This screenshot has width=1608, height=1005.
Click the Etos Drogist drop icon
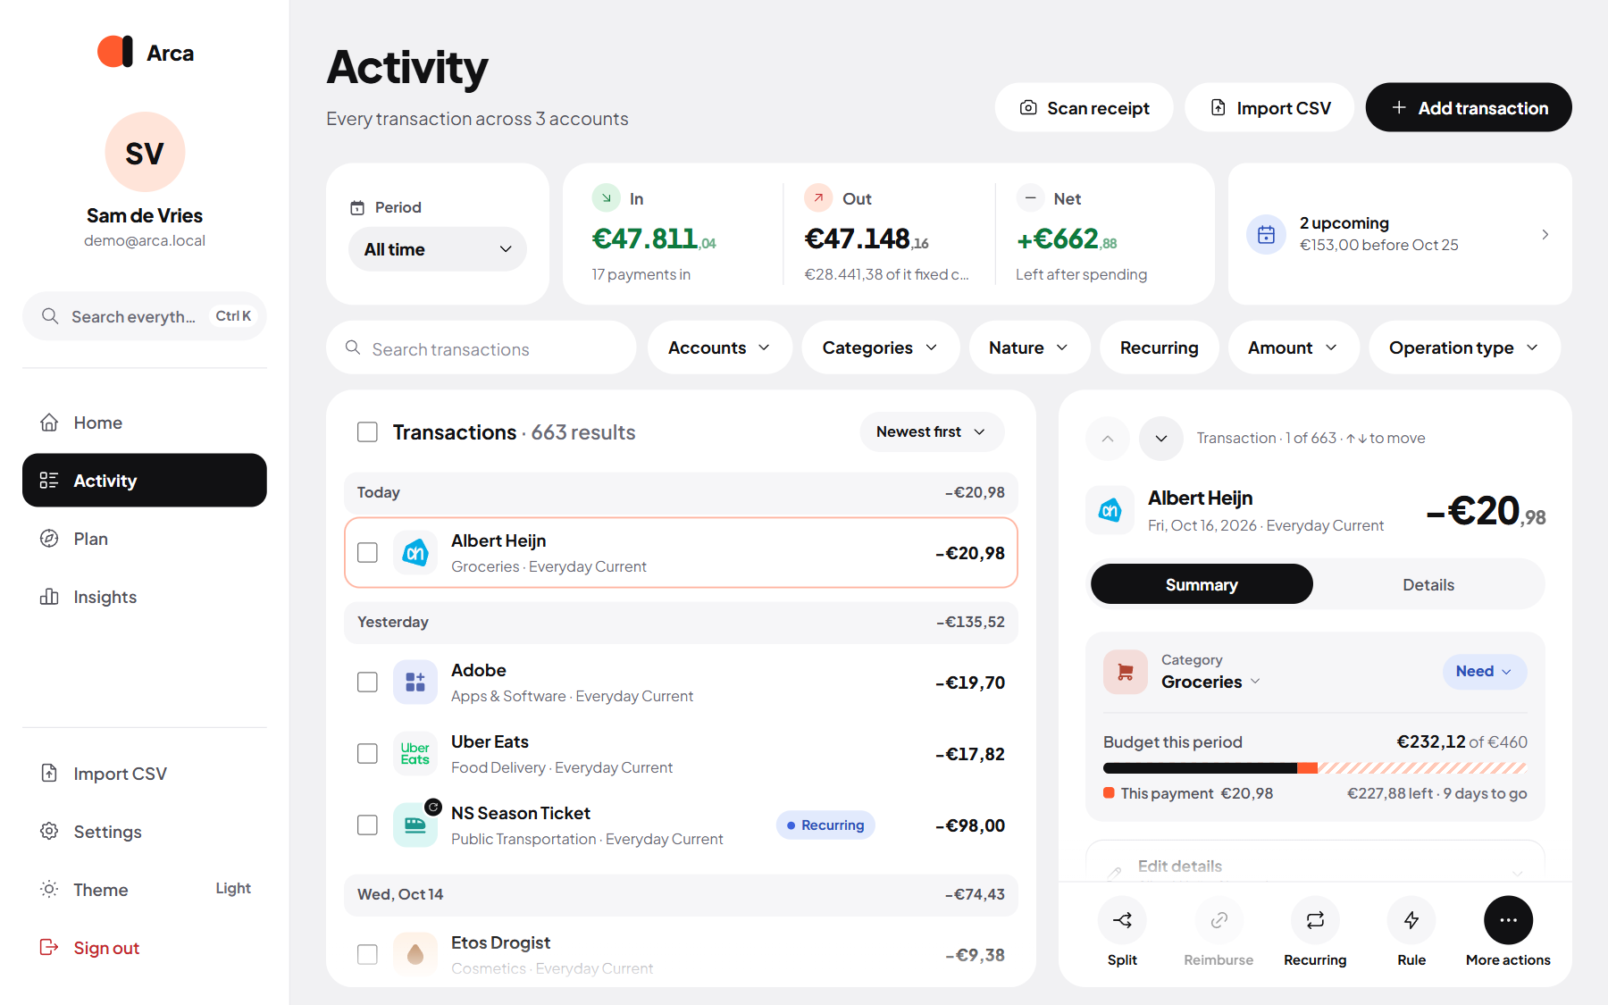coord(415,954)
